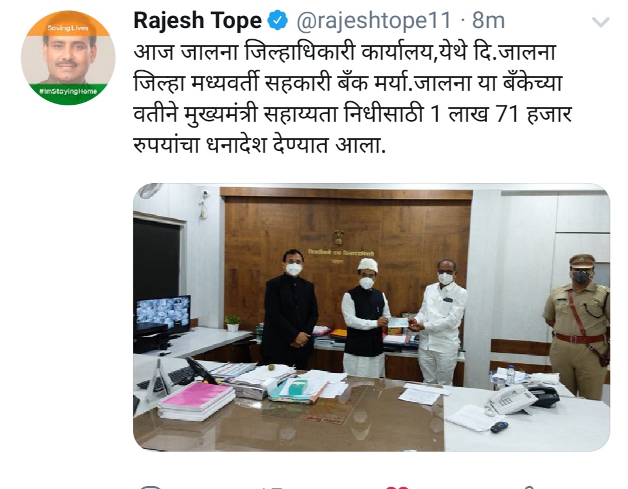
Task: Like the tweet with the heart icon
Action: [x=397, y=487]
